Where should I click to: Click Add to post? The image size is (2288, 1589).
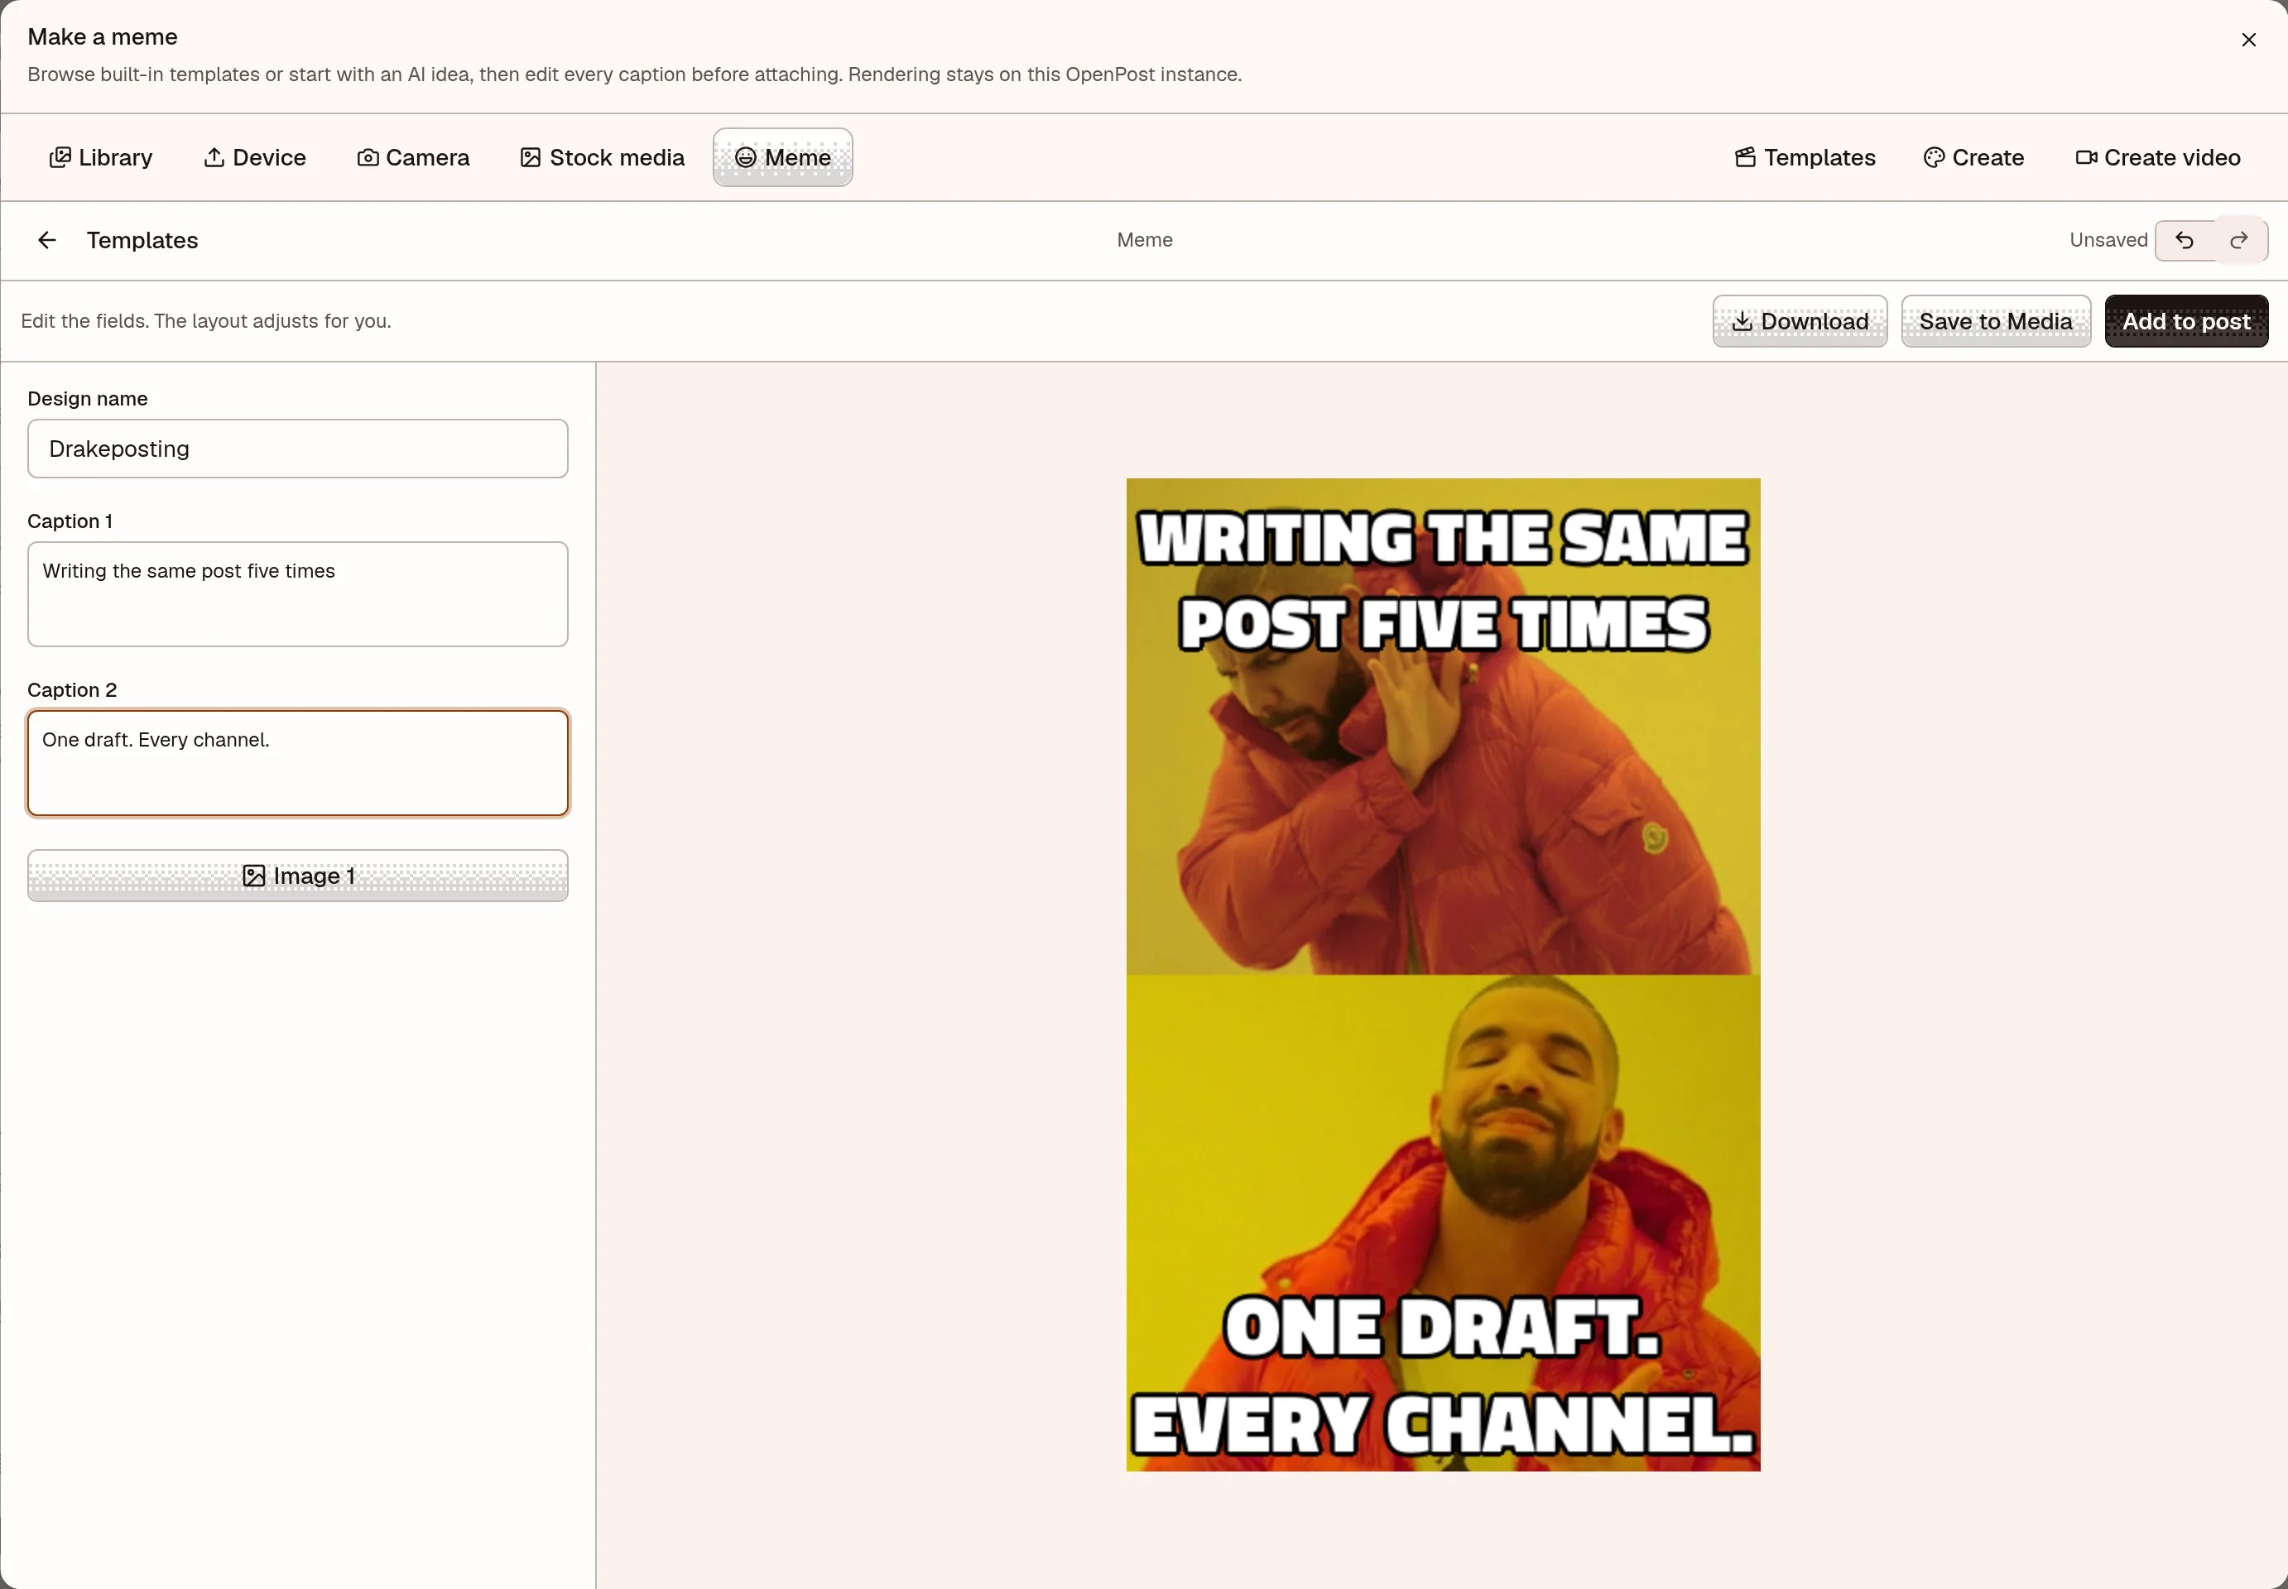click(x=2185, y=320)
